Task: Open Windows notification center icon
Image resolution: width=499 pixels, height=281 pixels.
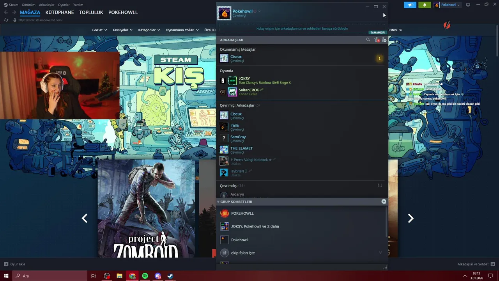Action: tap(490, 276)
